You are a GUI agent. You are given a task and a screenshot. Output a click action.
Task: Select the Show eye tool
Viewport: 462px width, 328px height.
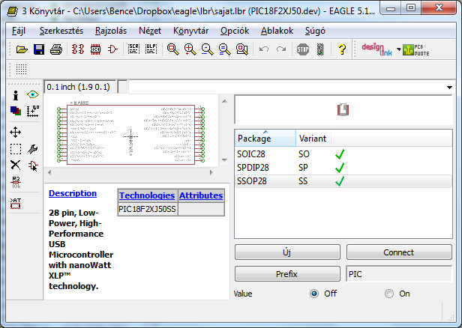(x=32, y=94)
